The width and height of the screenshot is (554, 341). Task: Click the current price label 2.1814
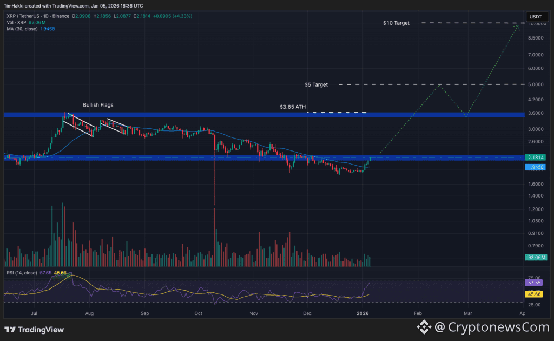(x=536, y=157)
